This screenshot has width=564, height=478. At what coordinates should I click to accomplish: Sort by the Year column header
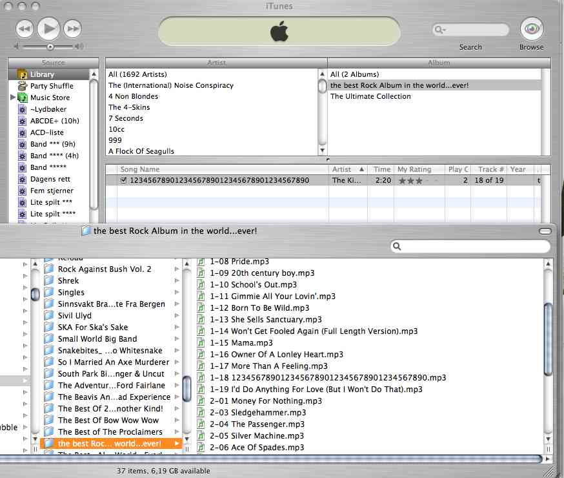[x=521, y=169]
